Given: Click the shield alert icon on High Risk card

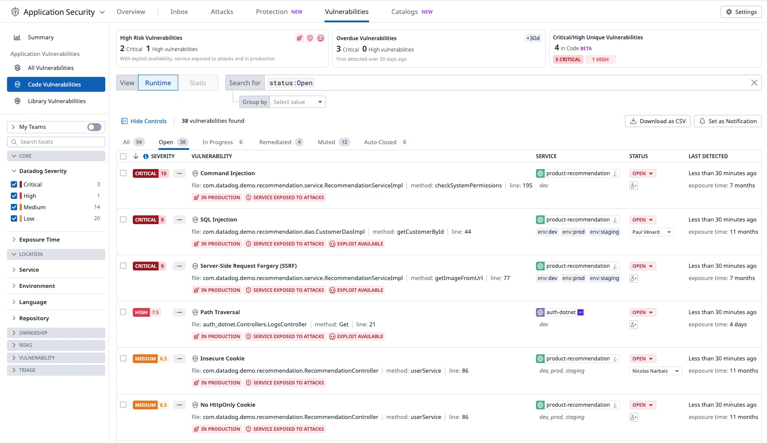Looking at the screenshot, I should tap(310, 38).
